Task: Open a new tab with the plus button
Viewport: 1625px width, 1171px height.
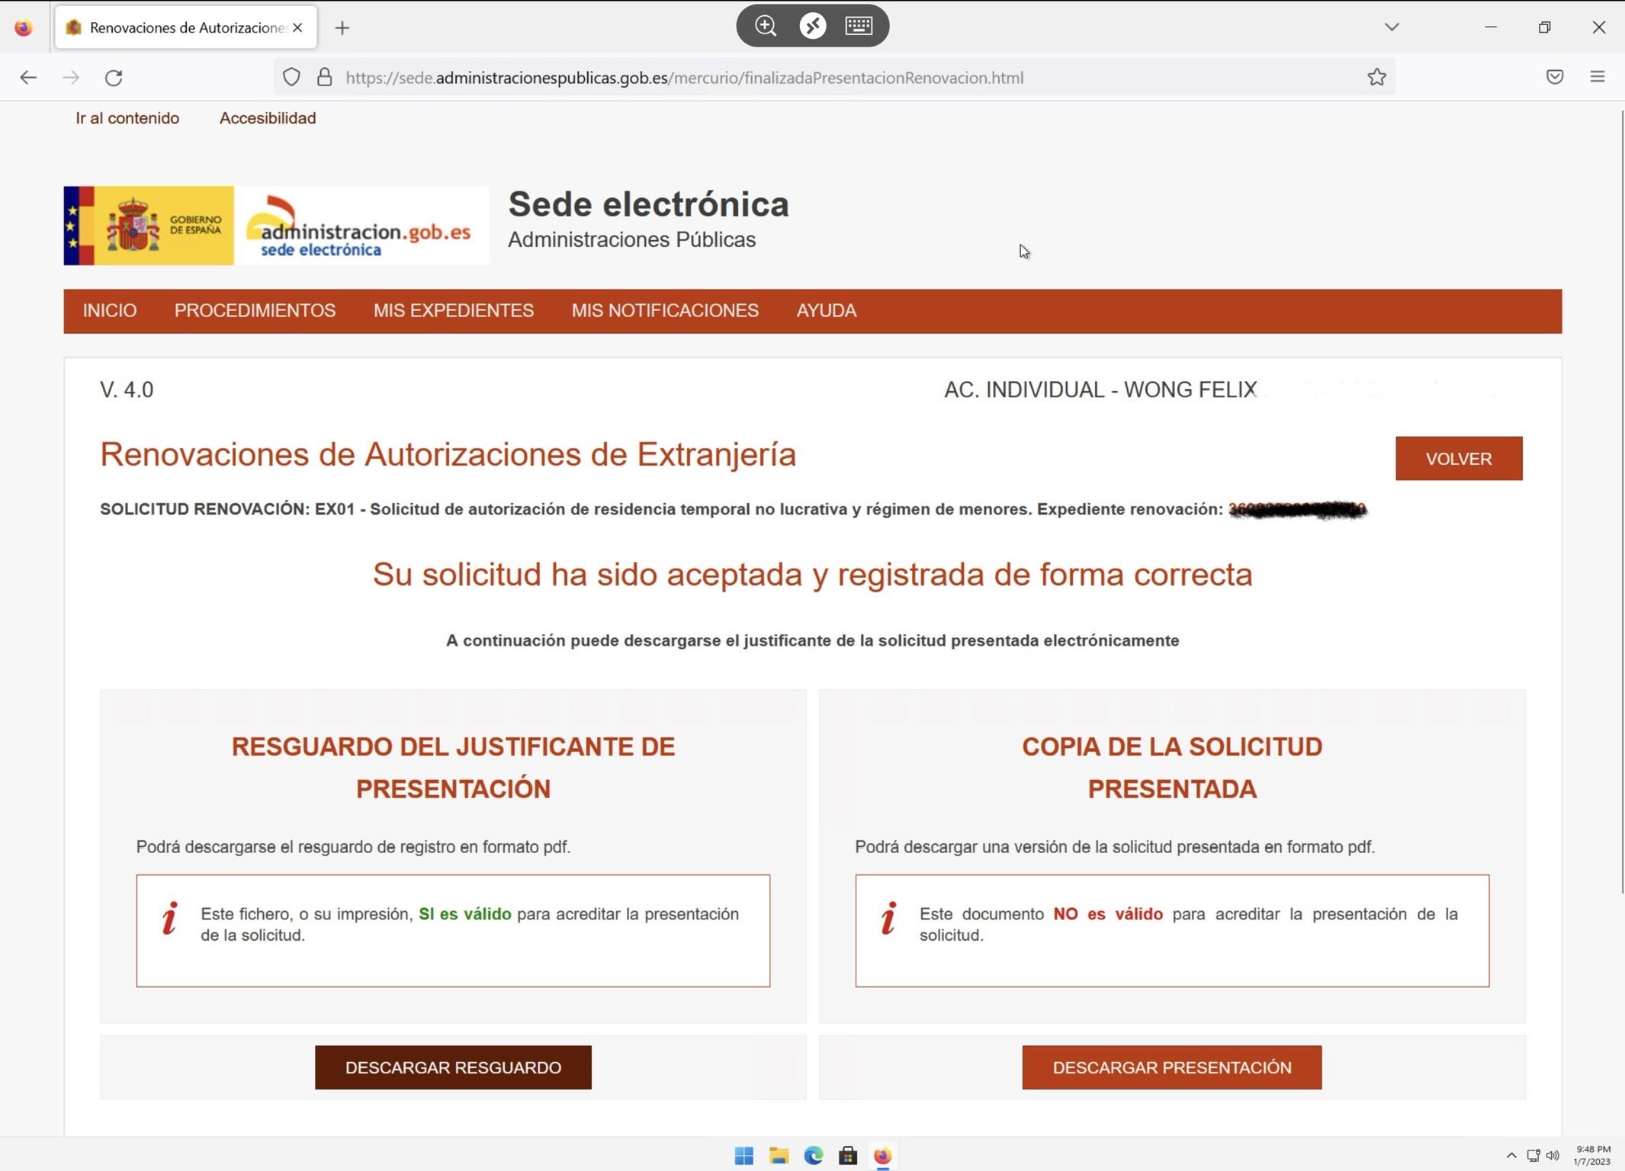Action: [x=342, y=28]
